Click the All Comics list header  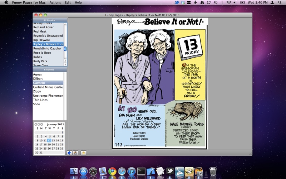tap(50, 20)
